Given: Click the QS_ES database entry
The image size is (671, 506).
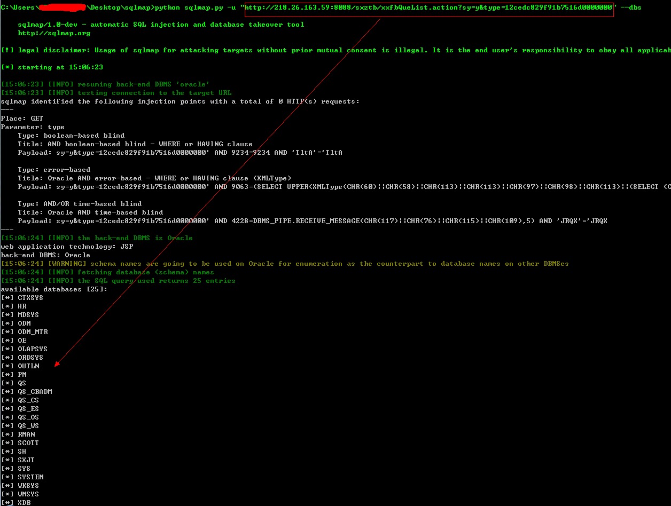Looking at the screenshot, I should 20,409.
